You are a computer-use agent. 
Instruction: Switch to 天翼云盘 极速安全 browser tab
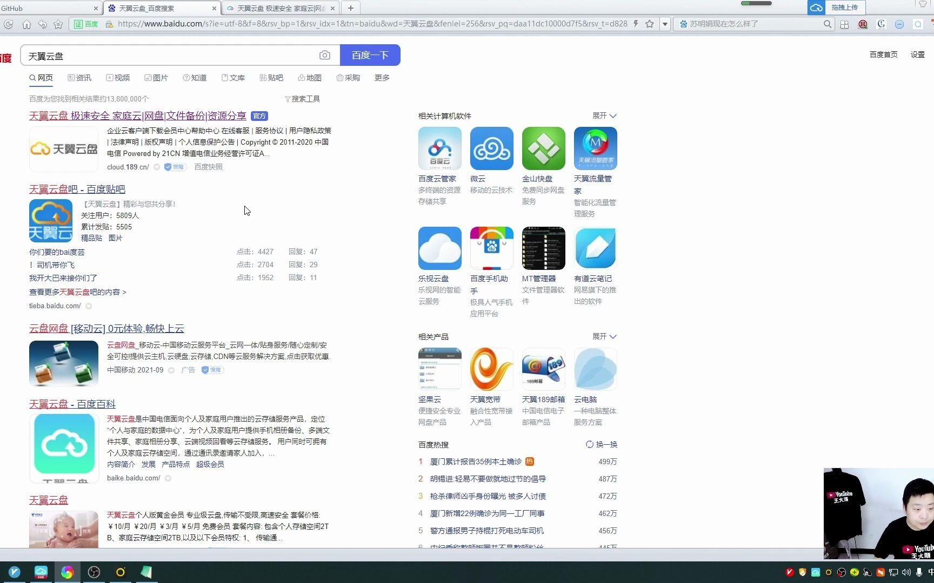pyautogui.click(x=281, y=8)
